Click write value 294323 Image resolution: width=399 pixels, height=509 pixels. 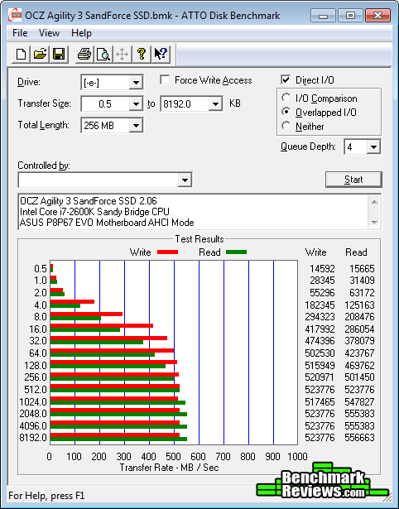coord(320,317)
